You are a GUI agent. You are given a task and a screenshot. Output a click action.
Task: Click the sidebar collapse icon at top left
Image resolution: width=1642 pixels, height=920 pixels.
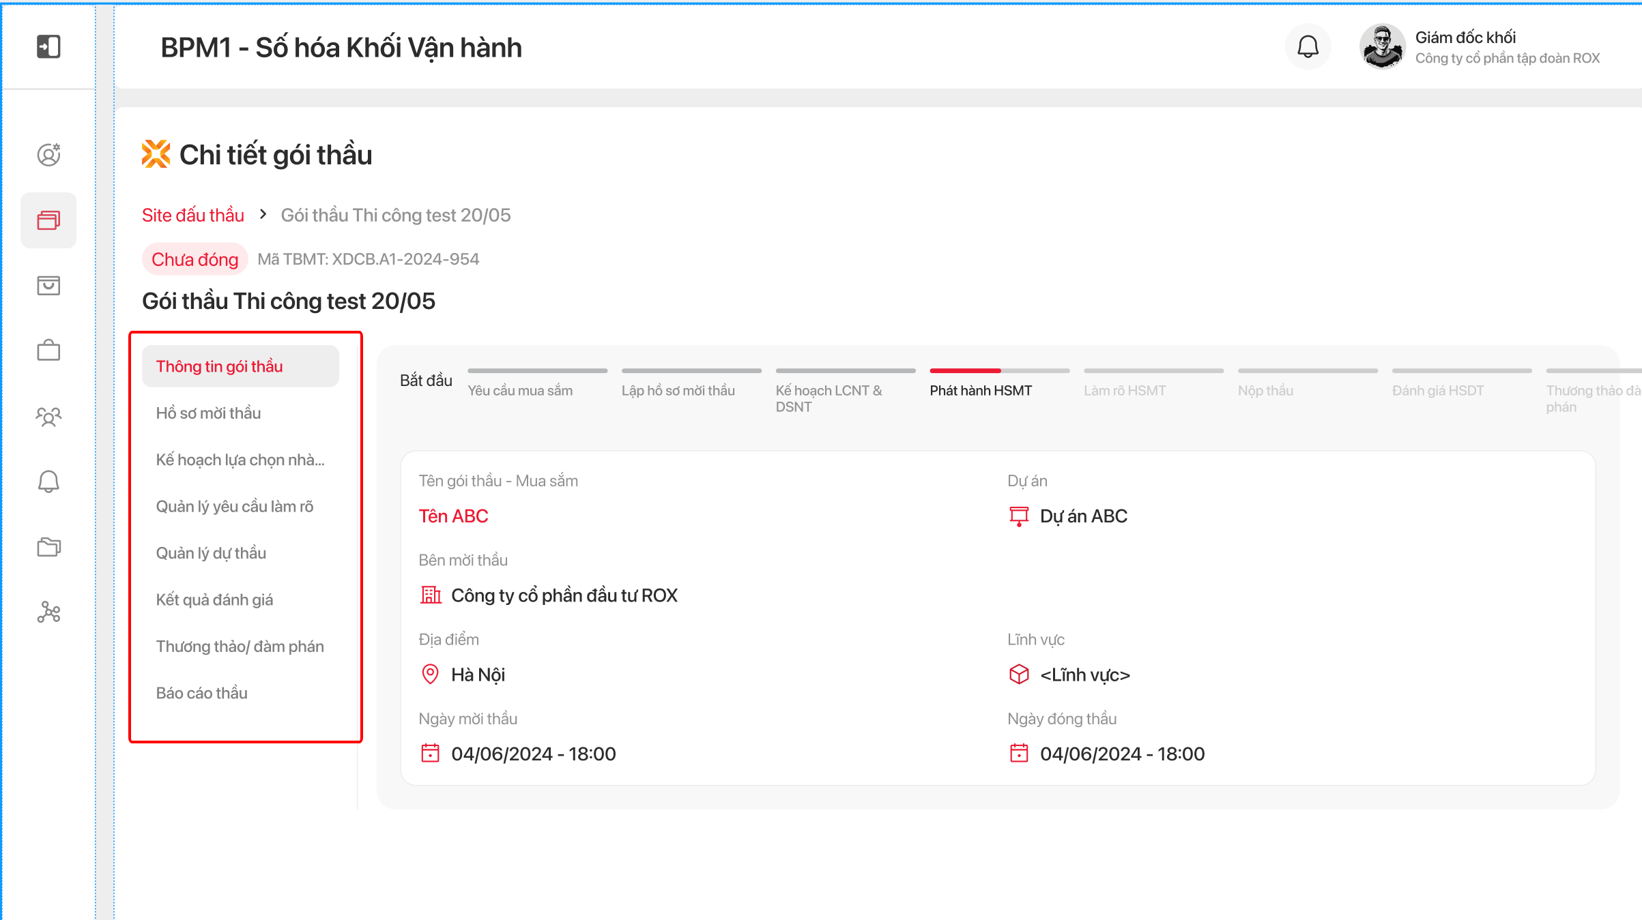click(x=48, y=46)
